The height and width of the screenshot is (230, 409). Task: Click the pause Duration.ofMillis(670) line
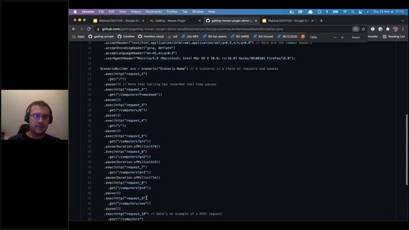click(132, 146)
